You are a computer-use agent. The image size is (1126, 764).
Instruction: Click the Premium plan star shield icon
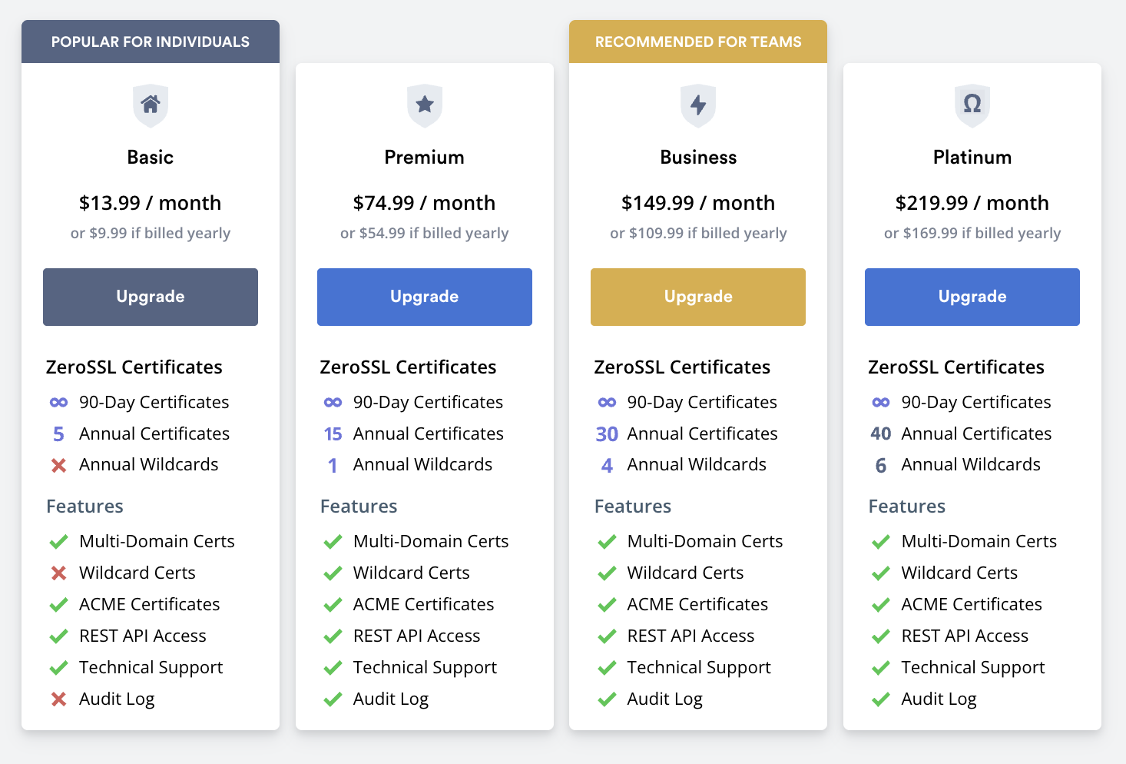coord(425,105)
